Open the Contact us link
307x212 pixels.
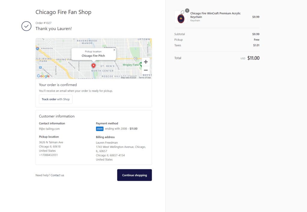tap(57, 175)
